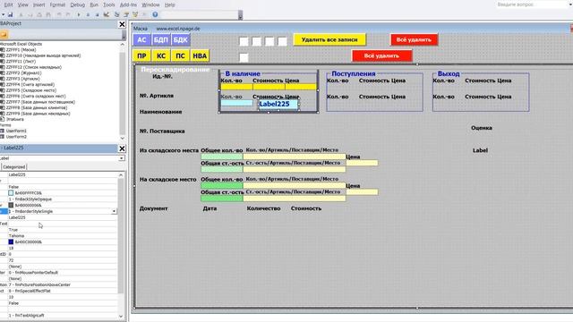573x322 pixels.
Task: Click the Properties list vertical scrollbar
Action: [x=121, y=245]
